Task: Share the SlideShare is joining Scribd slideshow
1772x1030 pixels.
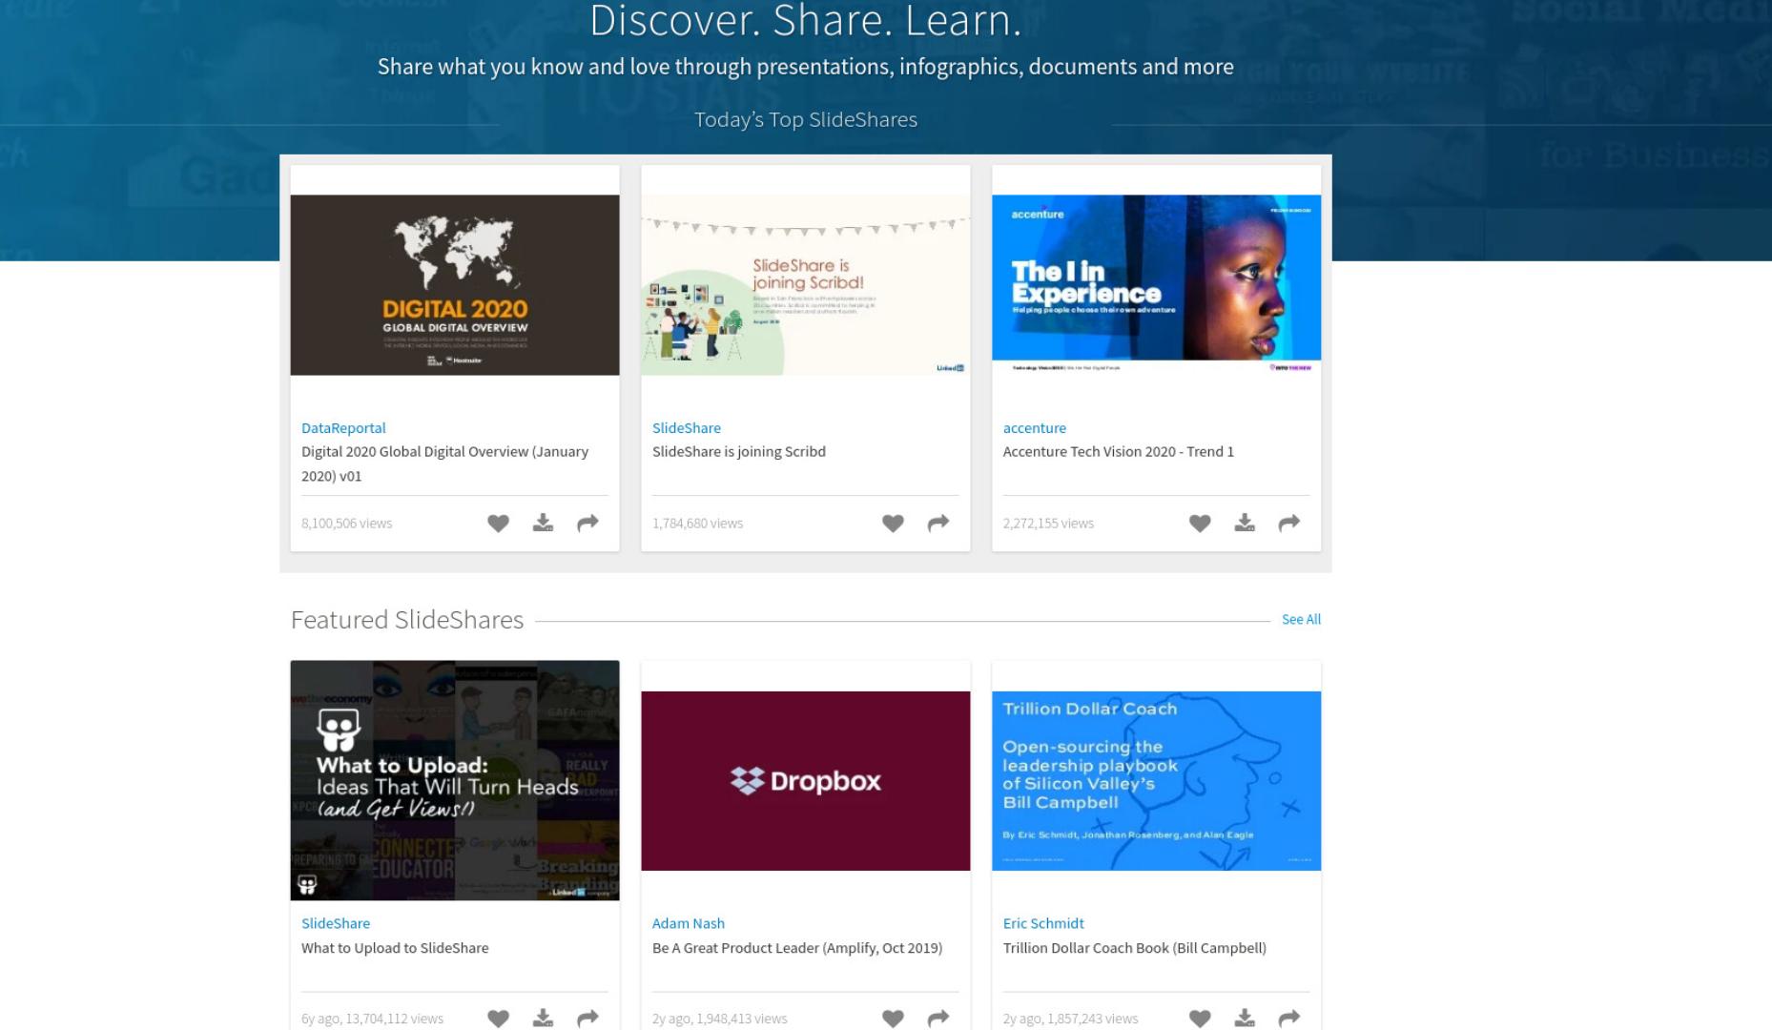Action: 938,523
